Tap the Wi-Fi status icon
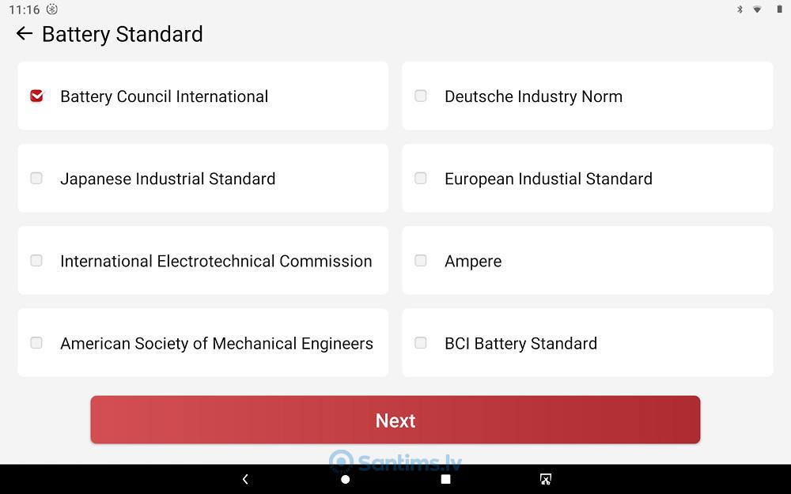Image resolution: width=791 pixels, height=494 pixels. click(x=757, y=9)
